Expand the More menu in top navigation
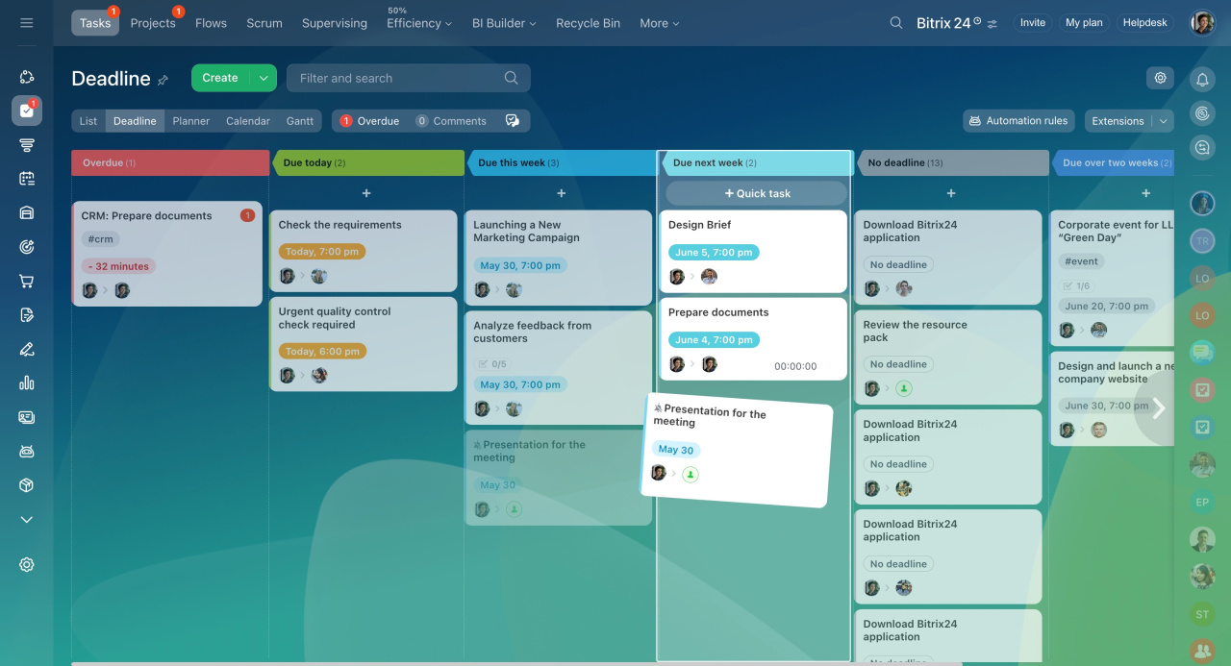The width and height of the screenshot is (1231, 666). (x=659, y=23)
